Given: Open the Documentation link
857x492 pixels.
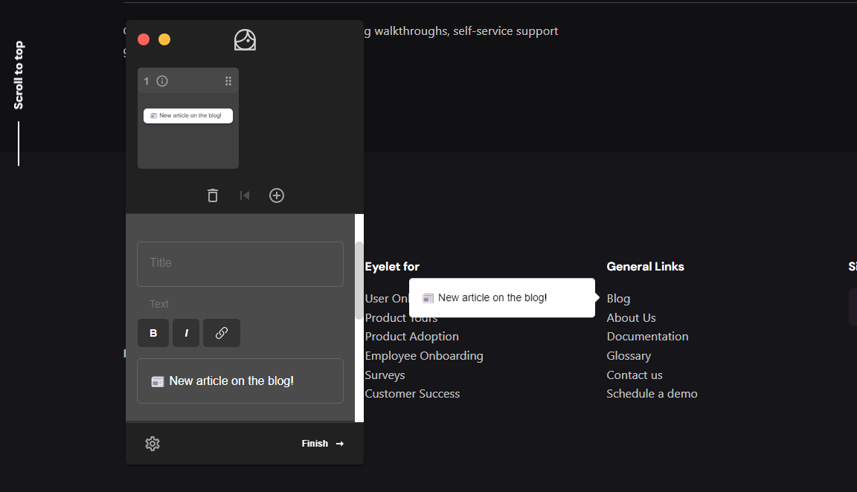Looking at the screenshot, I should point(647,337).
